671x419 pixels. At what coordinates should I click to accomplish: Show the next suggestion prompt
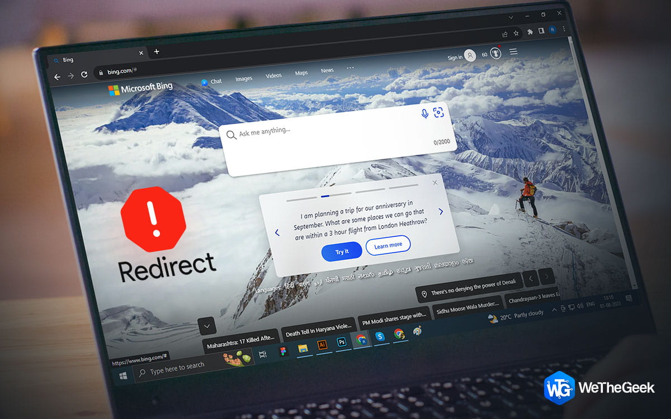[441, 211]
